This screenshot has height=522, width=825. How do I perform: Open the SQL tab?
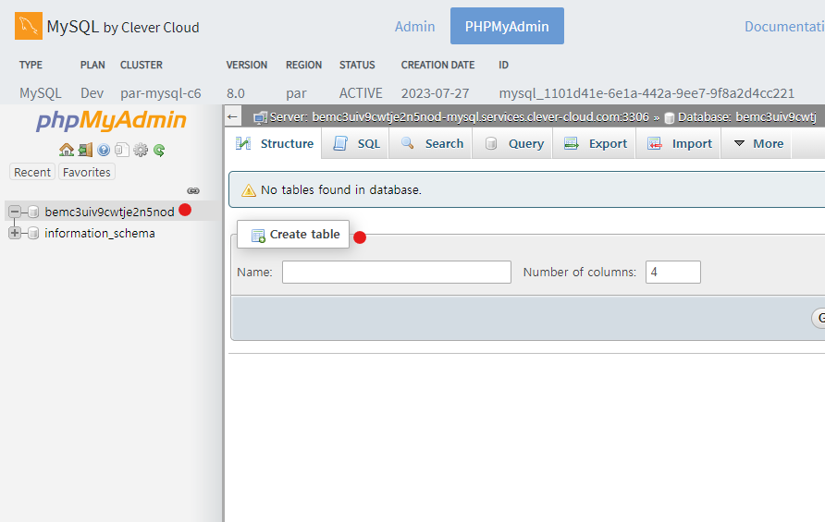357,143
